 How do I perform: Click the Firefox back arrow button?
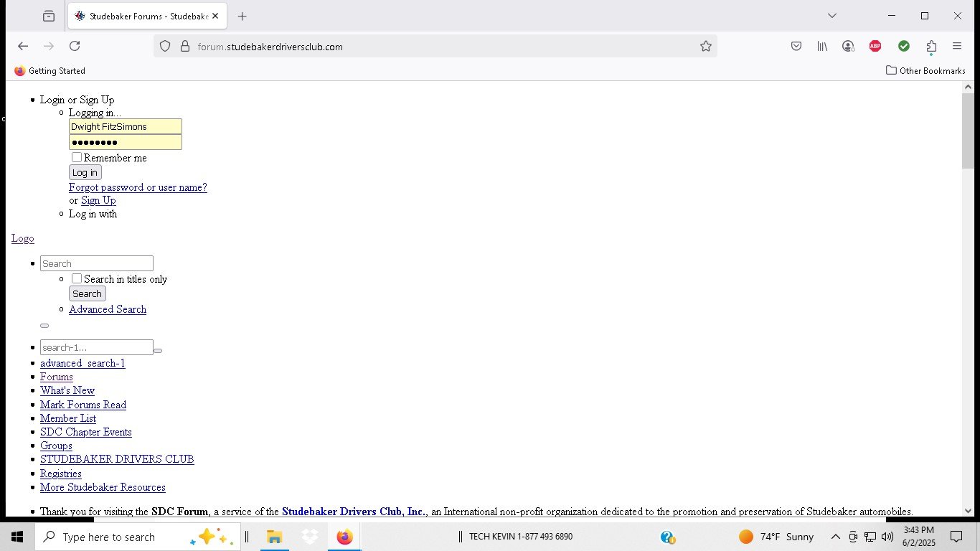click(x=23, y=46)
